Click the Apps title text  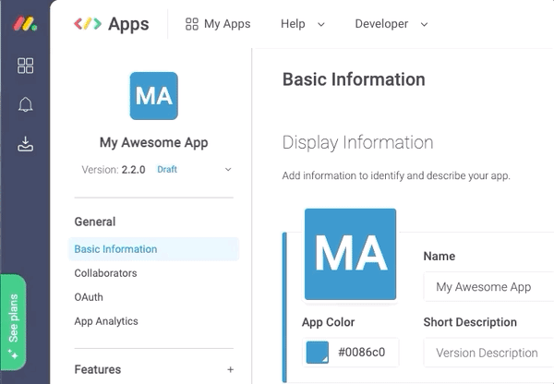(x=128, y=24)
